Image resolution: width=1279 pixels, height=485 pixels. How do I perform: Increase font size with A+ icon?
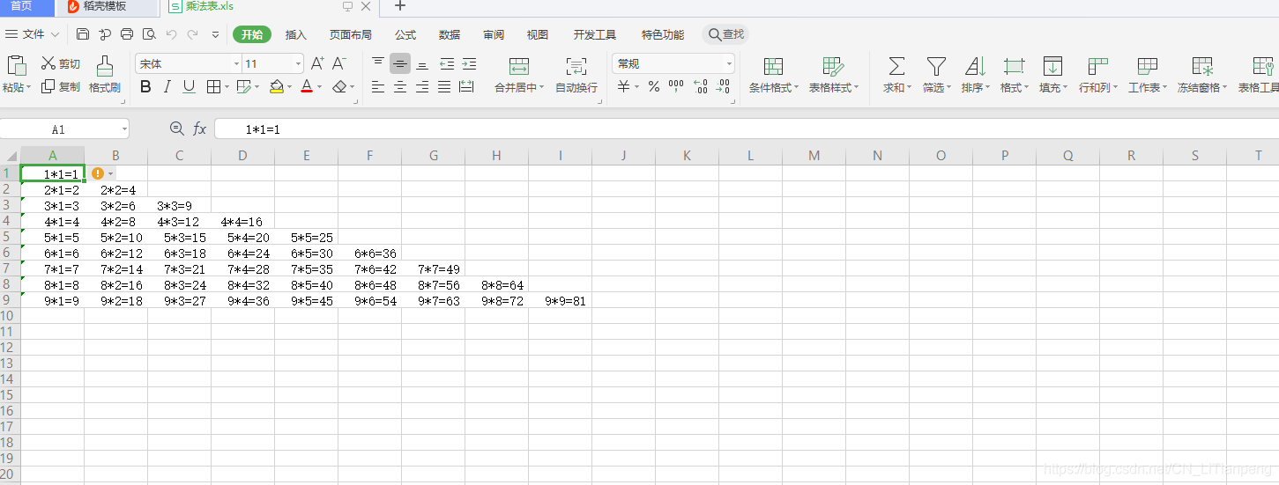tap(318, 63)
